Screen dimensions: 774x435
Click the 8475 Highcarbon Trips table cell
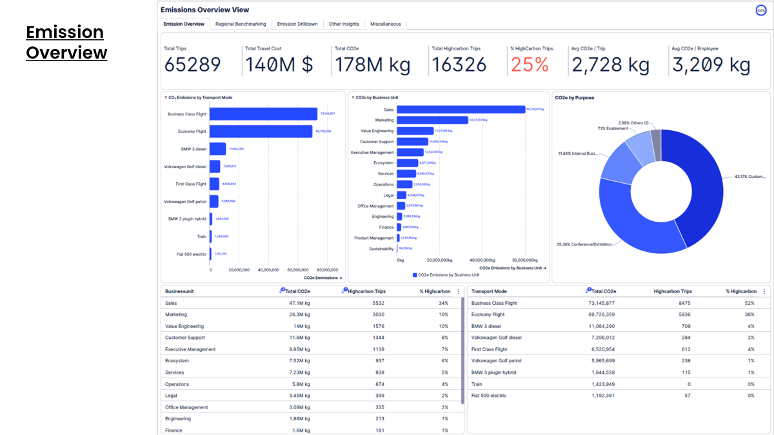685,303
